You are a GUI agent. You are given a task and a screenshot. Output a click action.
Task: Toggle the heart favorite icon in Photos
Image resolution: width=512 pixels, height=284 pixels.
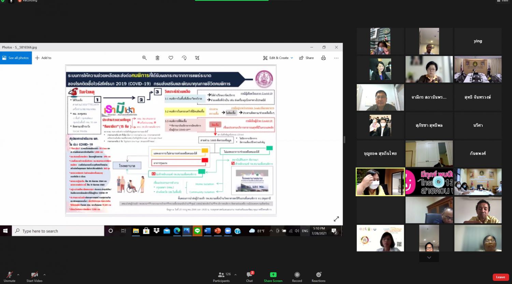(x=171, y=58)
